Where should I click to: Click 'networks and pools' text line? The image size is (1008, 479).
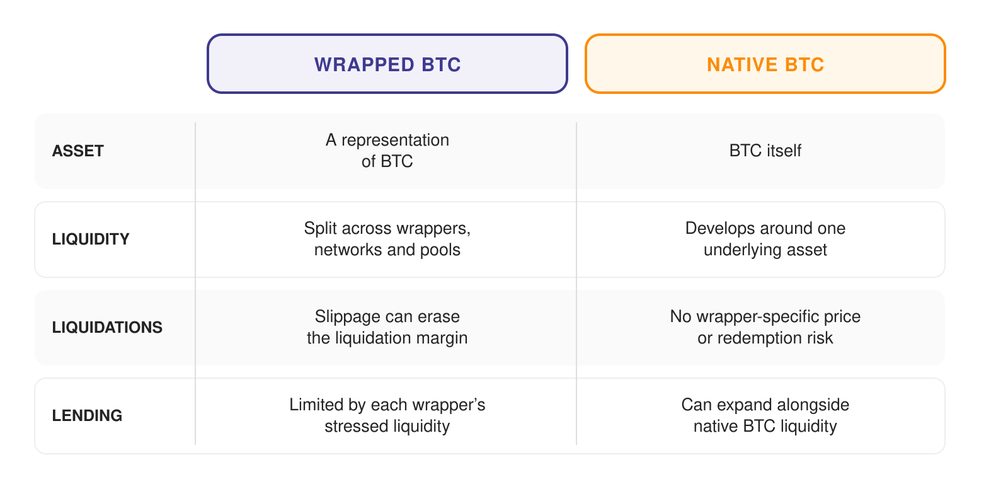(387, 250)
